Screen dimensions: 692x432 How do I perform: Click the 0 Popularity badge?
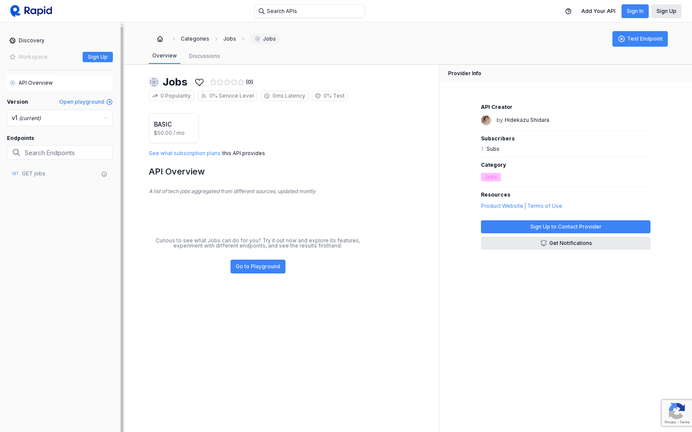[171, 96]
